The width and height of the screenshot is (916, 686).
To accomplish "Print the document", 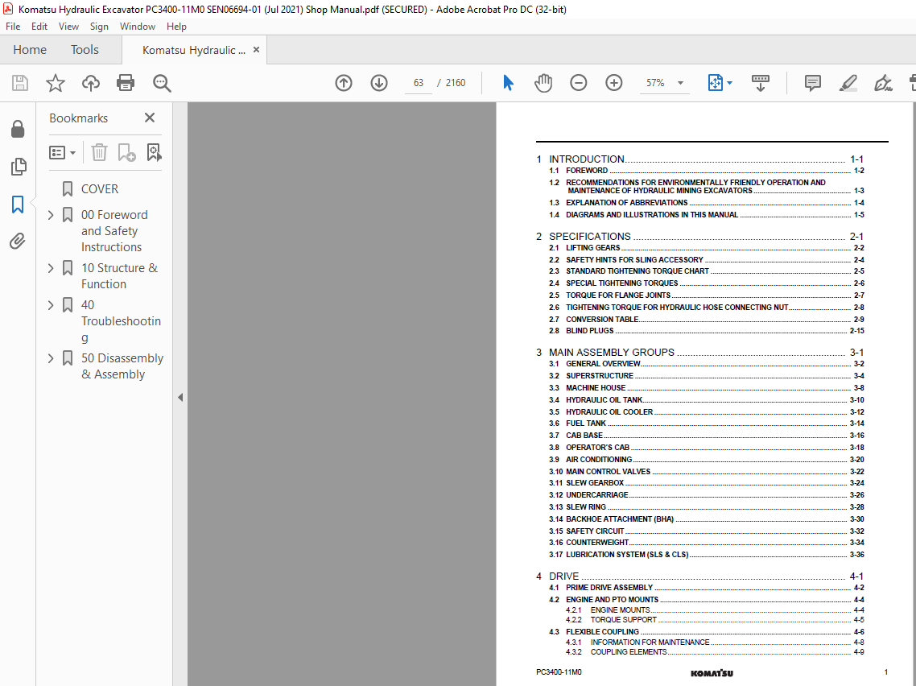I will tap(126, 83).
